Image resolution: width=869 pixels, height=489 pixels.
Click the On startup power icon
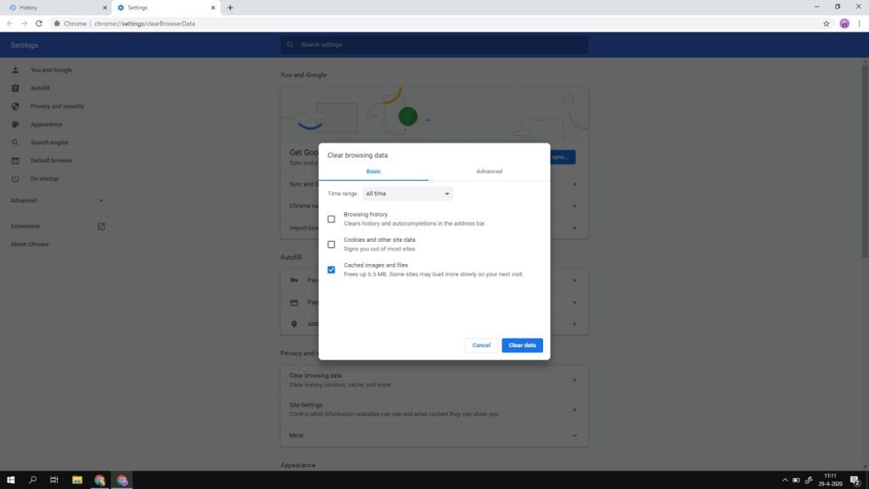click(15, 179)
